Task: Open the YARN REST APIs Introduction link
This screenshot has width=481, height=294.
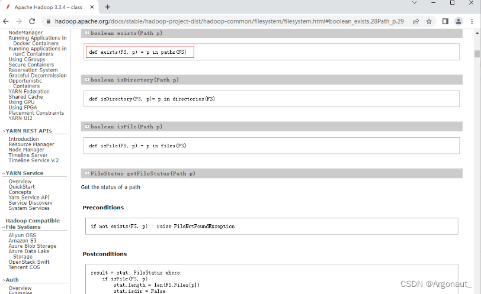Action: pyautogui.click(x=24, y=139)
